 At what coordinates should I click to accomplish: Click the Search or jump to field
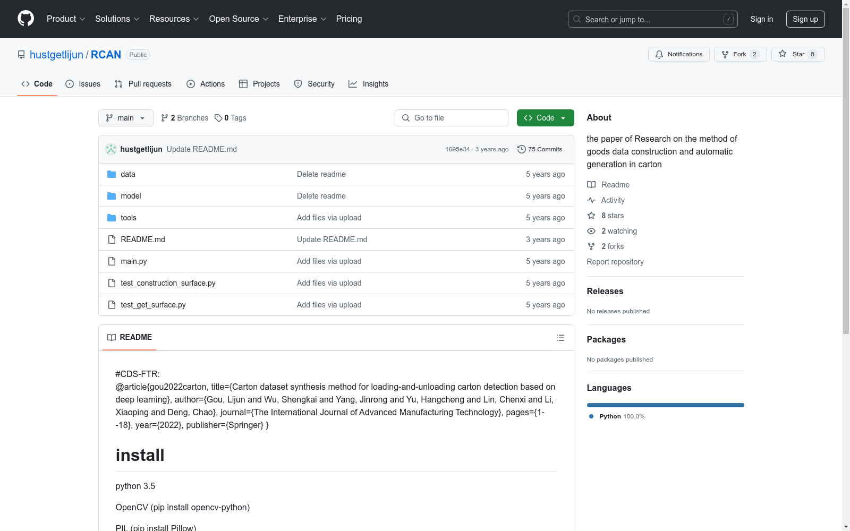[x=653, y=19]
